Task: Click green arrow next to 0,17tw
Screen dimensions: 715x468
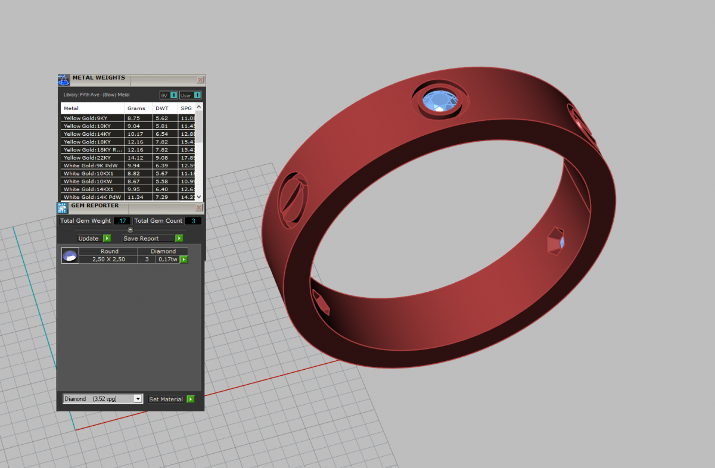Action: 184,260
